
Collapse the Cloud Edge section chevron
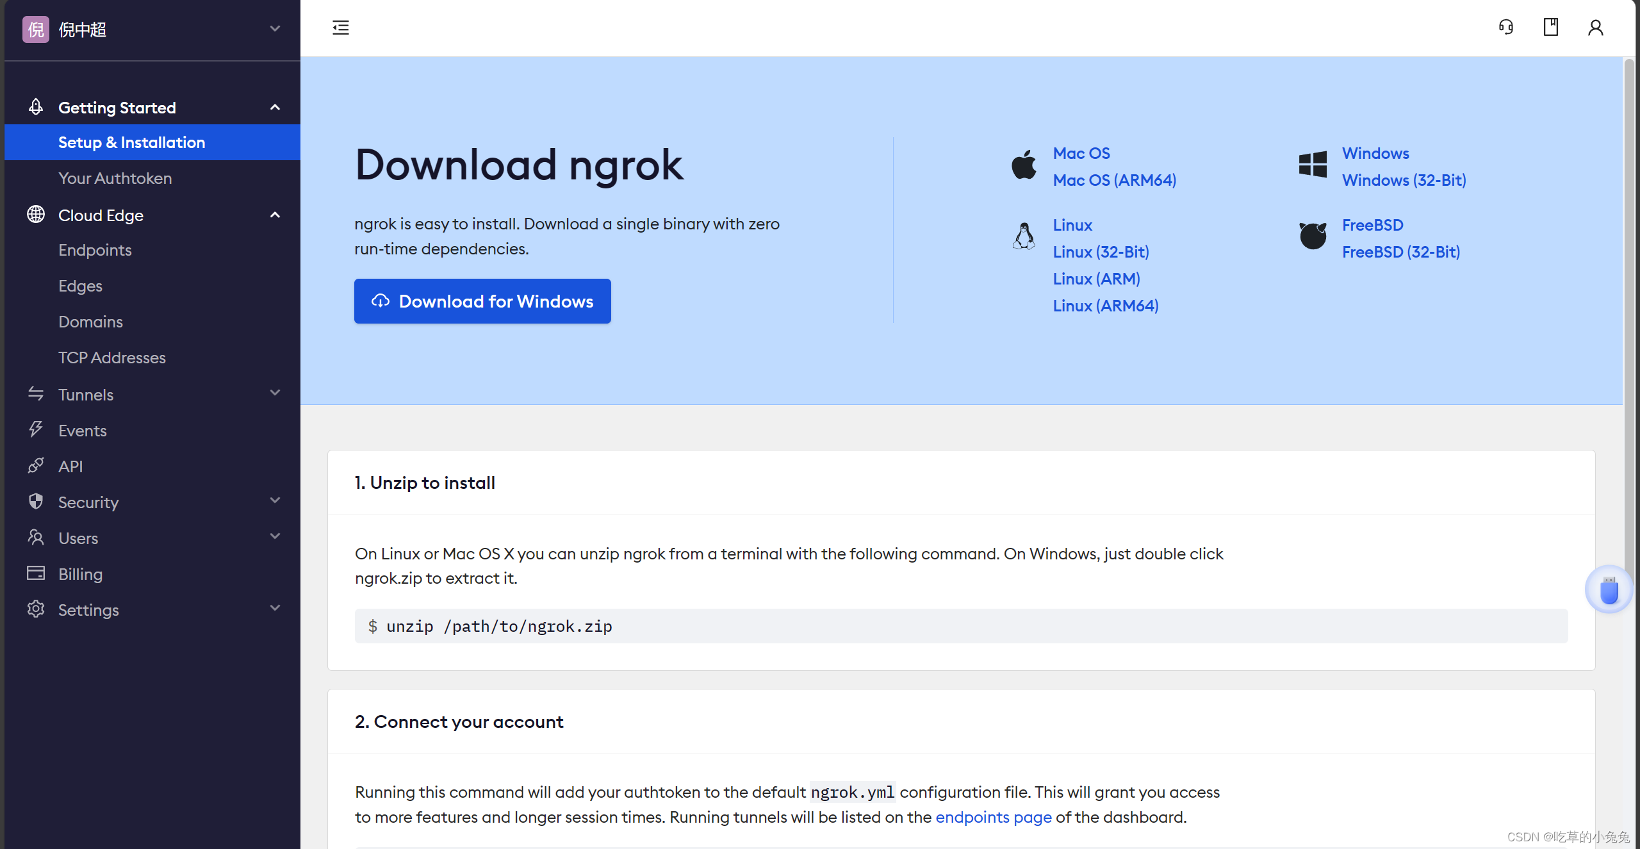[x=275, y=215]
